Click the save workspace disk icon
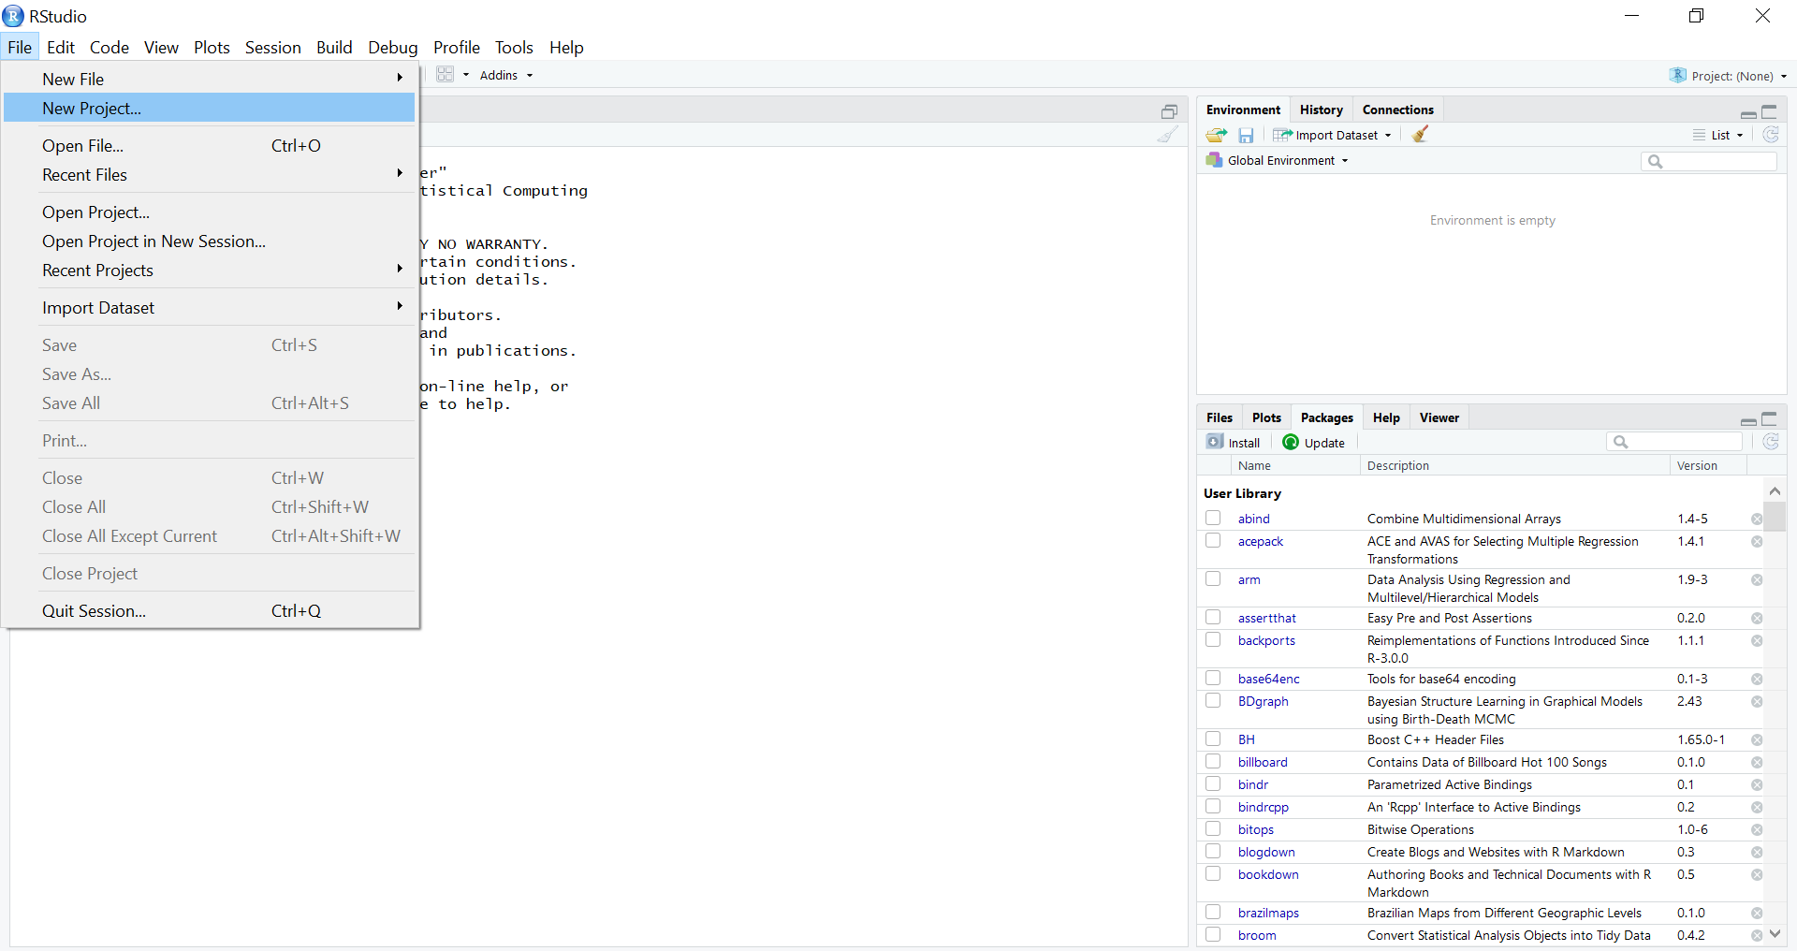The height and width of the screenshot is (951, 1797). 1246,135
